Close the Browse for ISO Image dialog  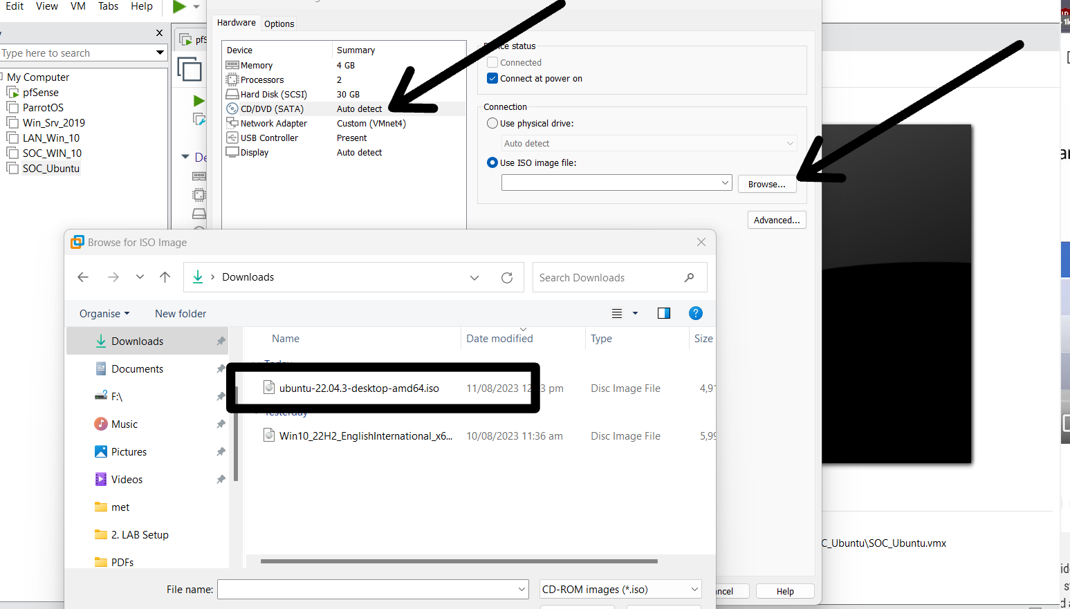pyautogui.click(x=701, y=242)
